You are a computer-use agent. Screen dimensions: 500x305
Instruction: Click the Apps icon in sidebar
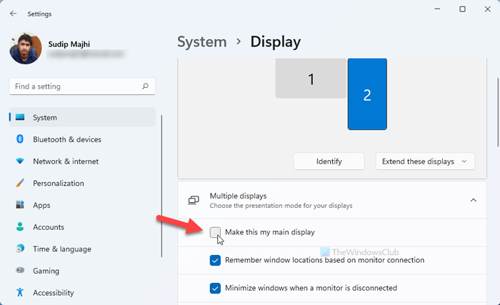click(20, 205)
